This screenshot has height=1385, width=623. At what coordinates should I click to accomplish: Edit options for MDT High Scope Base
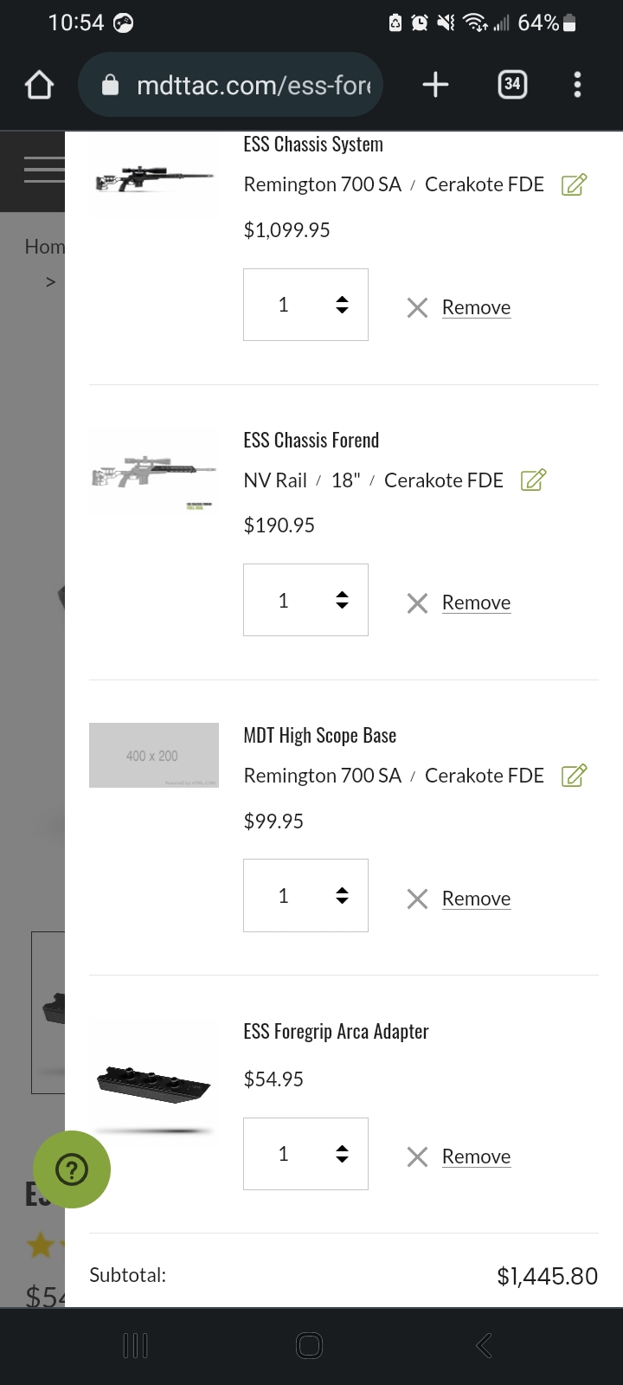(575, 776)
